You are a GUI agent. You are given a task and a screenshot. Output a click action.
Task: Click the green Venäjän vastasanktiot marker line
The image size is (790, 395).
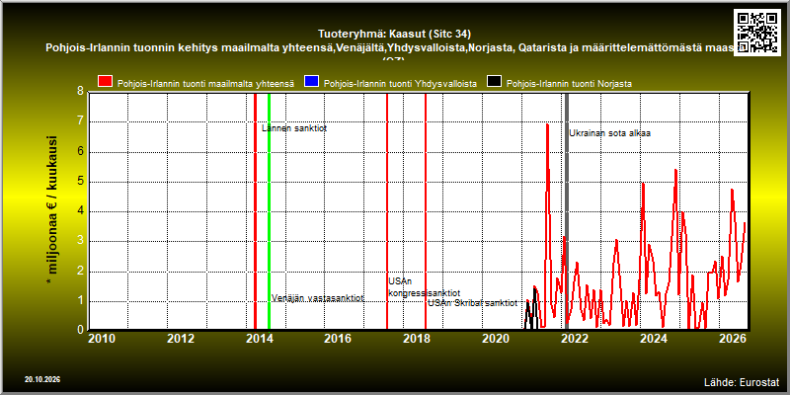269,211
